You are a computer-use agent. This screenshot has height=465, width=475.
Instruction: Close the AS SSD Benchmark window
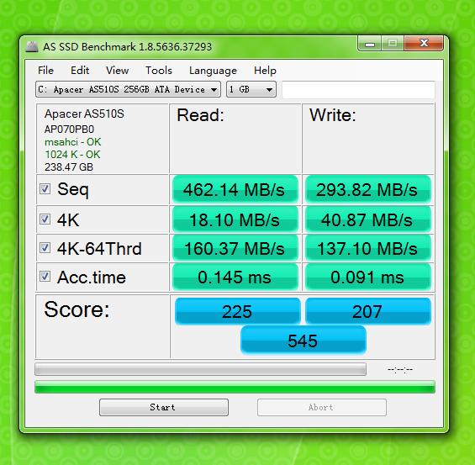(x=424, y=44)
